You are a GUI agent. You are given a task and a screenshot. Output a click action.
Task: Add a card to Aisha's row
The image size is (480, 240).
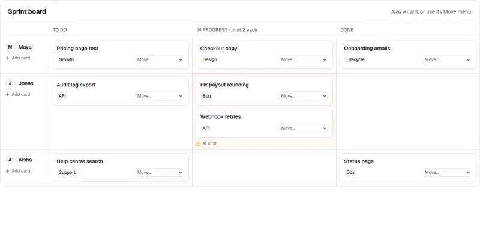[x=18, y=171]
